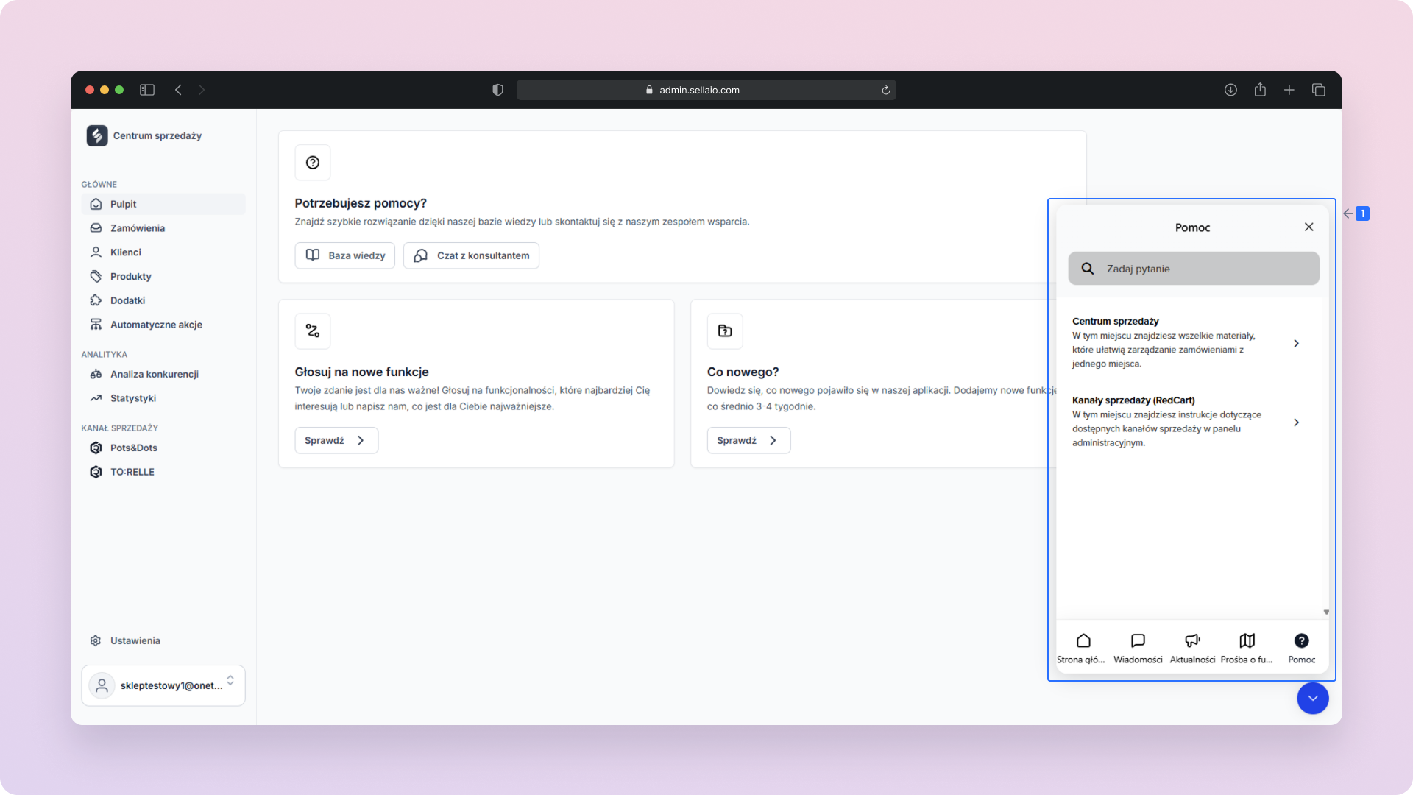Open browser downloads
1413x795 pixels.
click(1230, 90)
